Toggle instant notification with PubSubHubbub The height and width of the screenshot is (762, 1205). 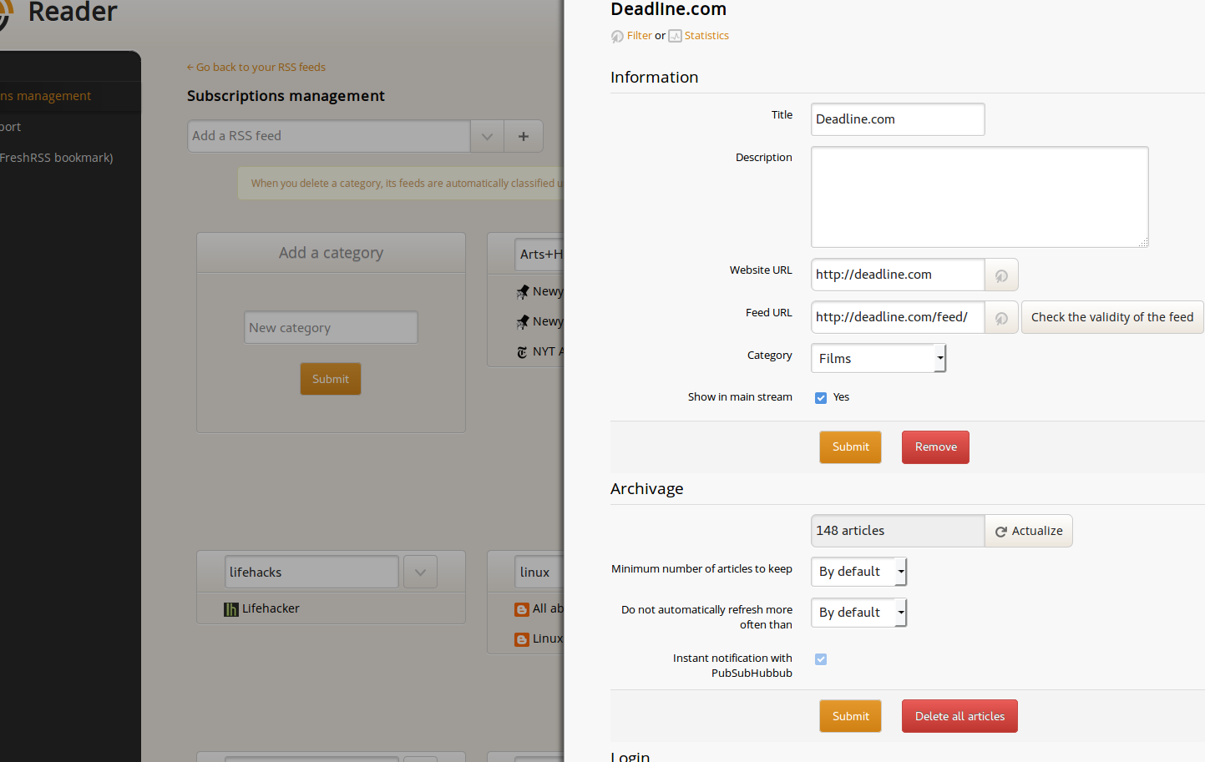click(821, 659)
